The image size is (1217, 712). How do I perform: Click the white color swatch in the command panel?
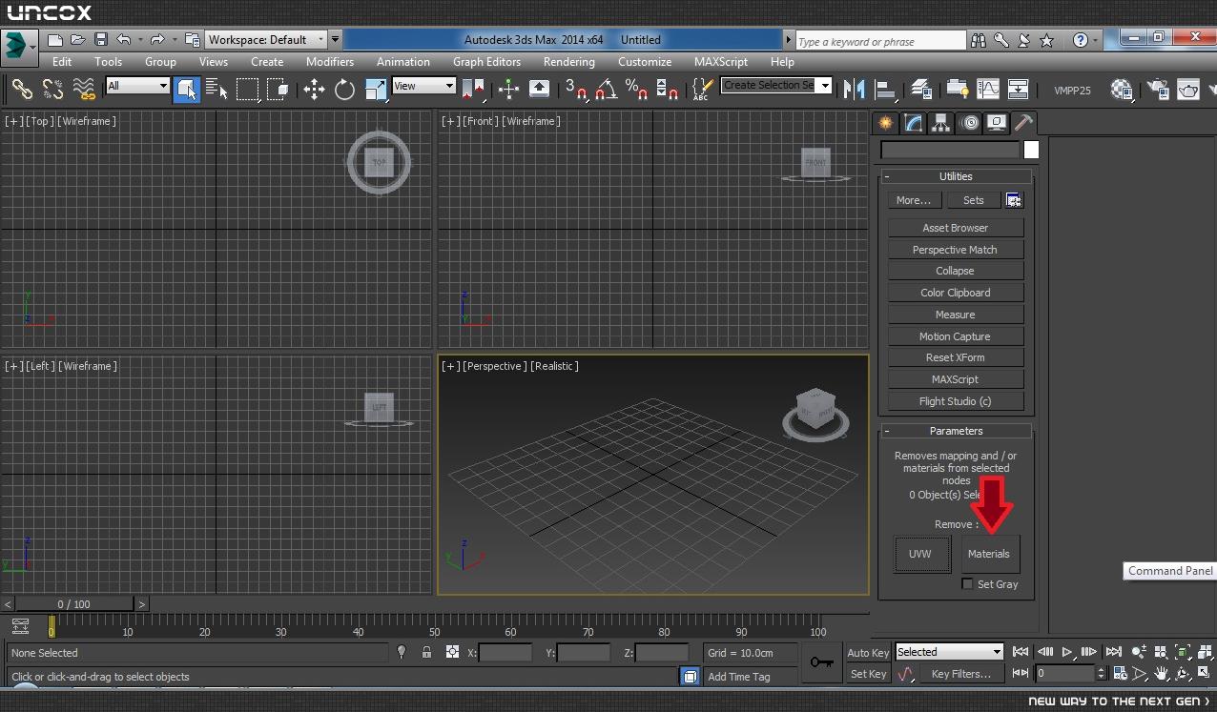(x=1031, y=150)
